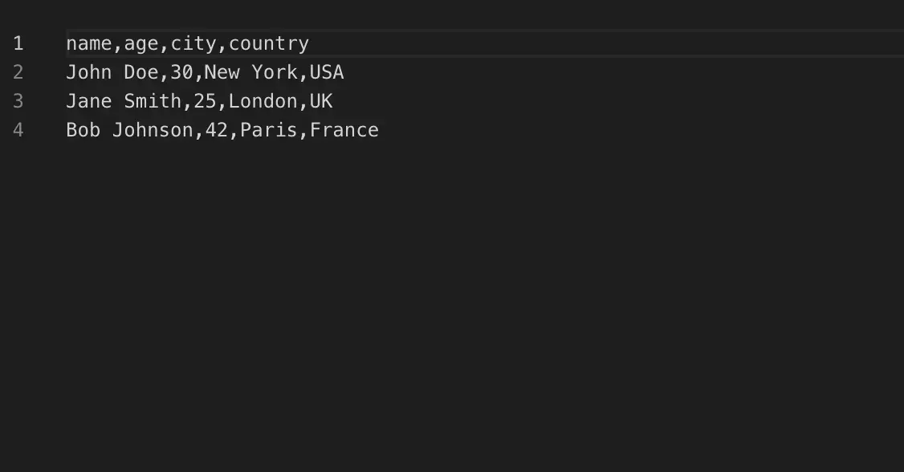
Task: Click the "city" header field
Action: [193, 43]
